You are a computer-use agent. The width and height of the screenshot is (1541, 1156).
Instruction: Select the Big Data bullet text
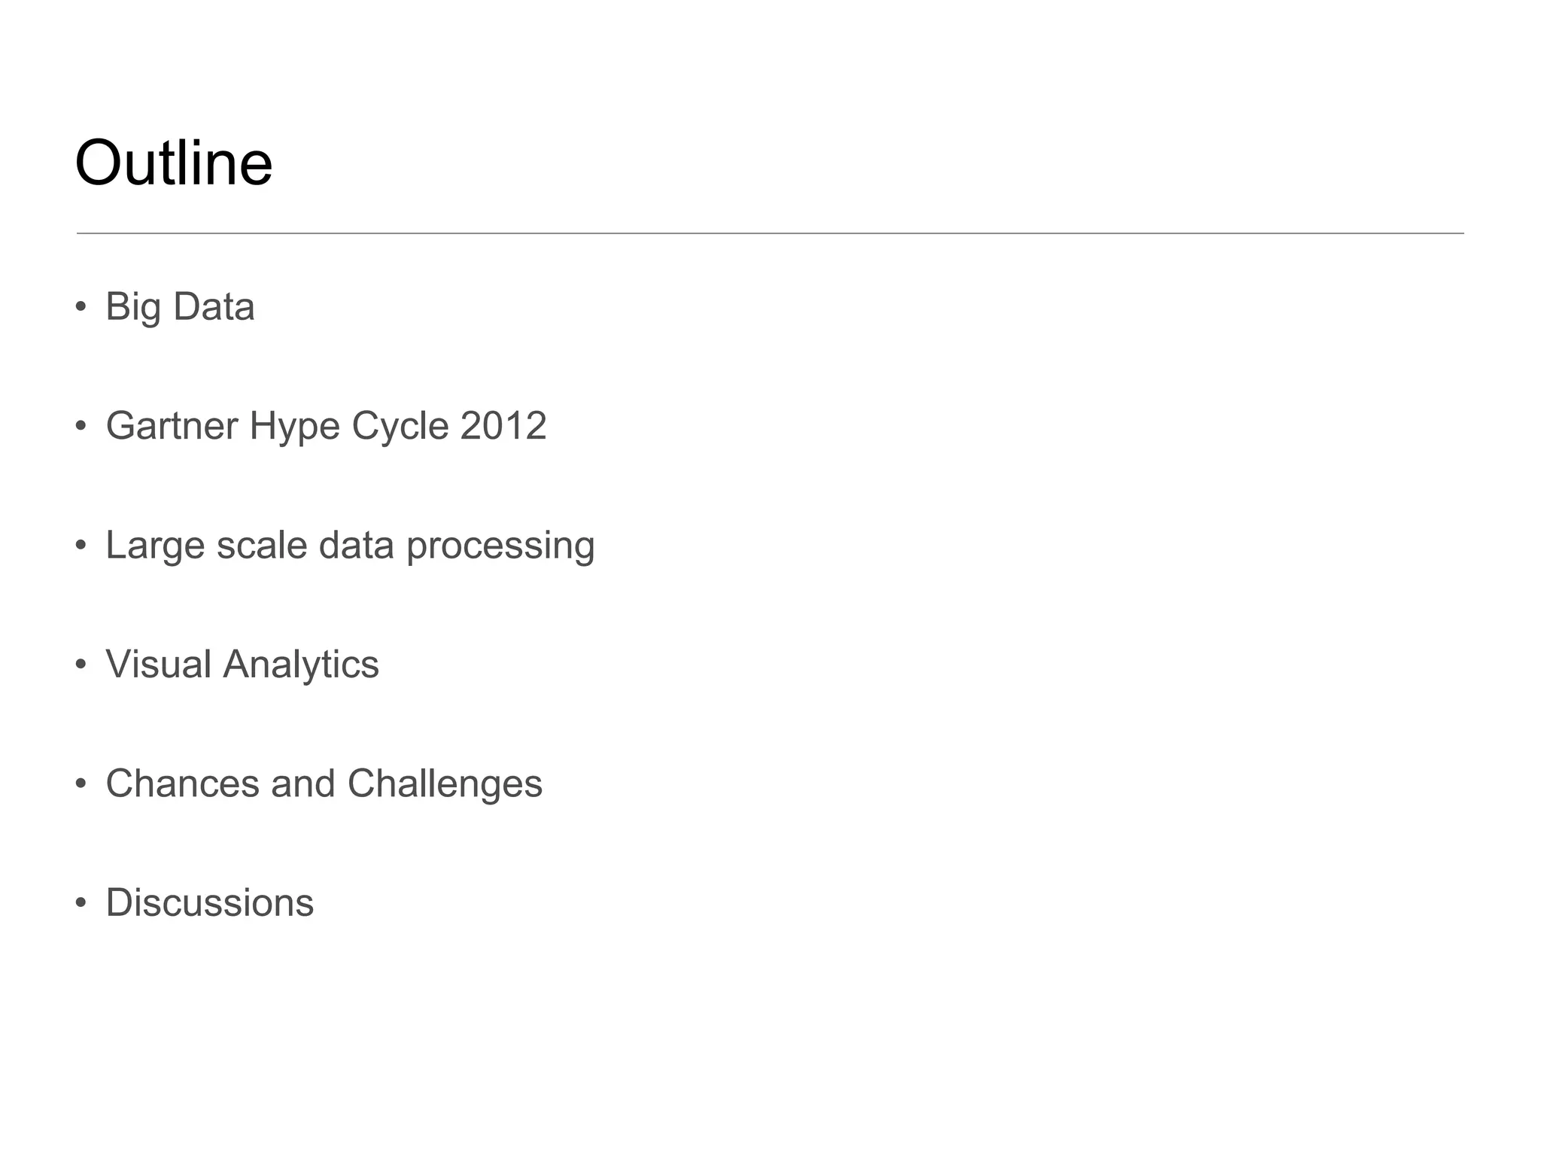tap(180, 306)
